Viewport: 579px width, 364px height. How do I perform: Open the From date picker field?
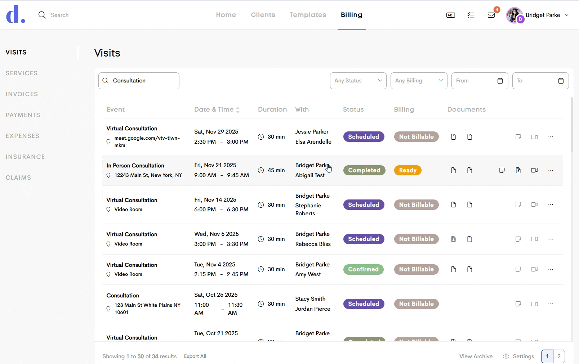[479, 81]
